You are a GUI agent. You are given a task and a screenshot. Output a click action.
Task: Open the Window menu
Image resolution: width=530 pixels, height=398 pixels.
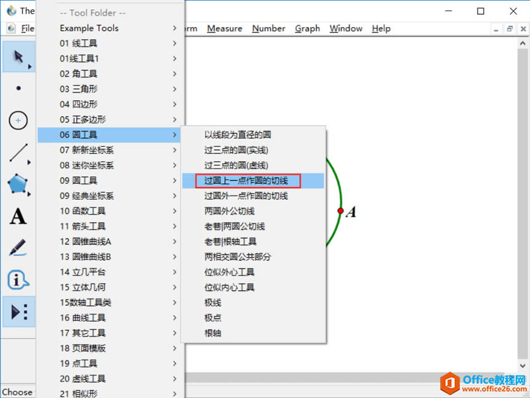click(346, 28)
